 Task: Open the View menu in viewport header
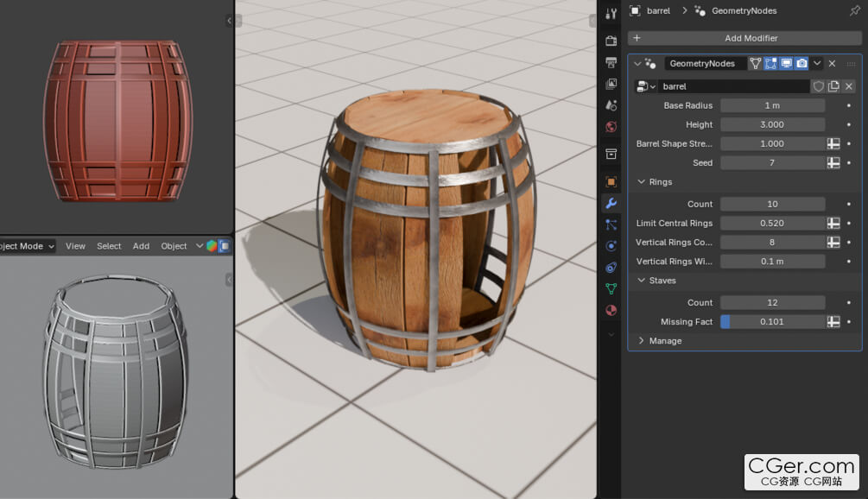75,246
